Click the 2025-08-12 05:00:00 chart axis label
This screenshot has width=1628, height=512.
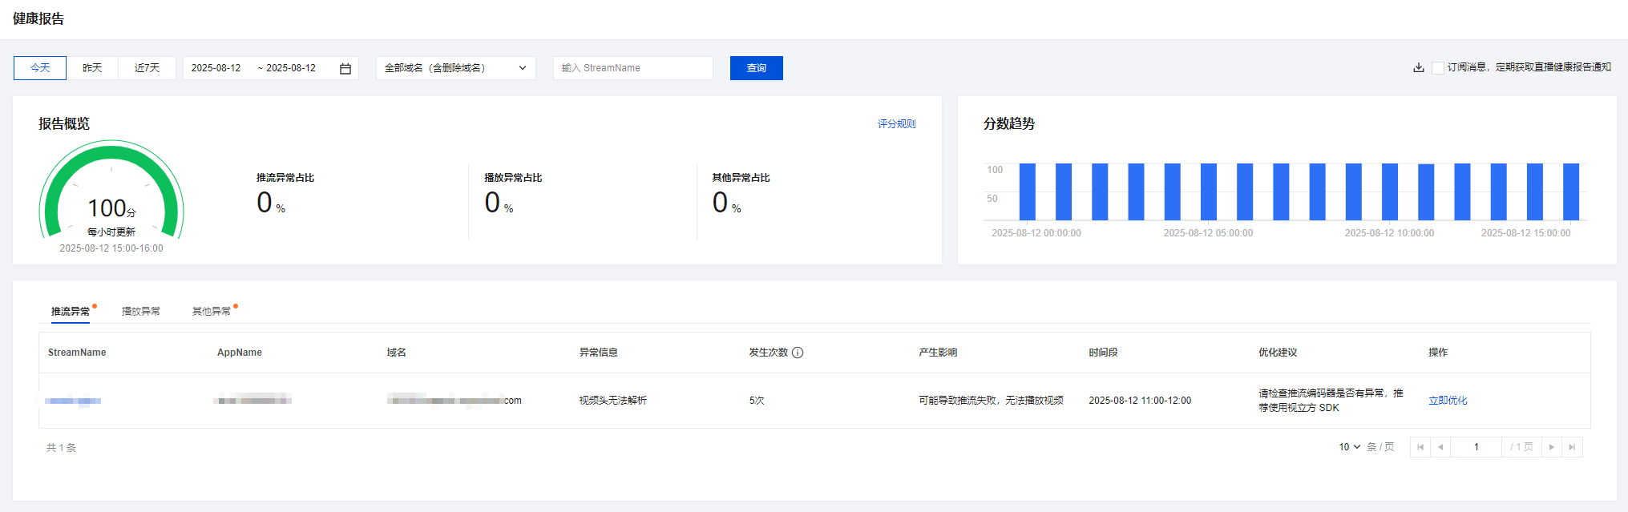tap(1208, 233)
